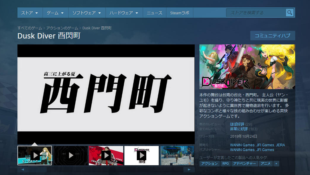Image resolution: width=310 pixels, height=175 pixels.
Task: Select the RPG tag
Action: 225,163
